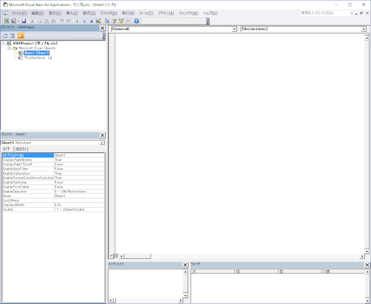This screenshot has width=371, height=304.
Task: Click View Object icon in project pane
Action: pos(12,36)
